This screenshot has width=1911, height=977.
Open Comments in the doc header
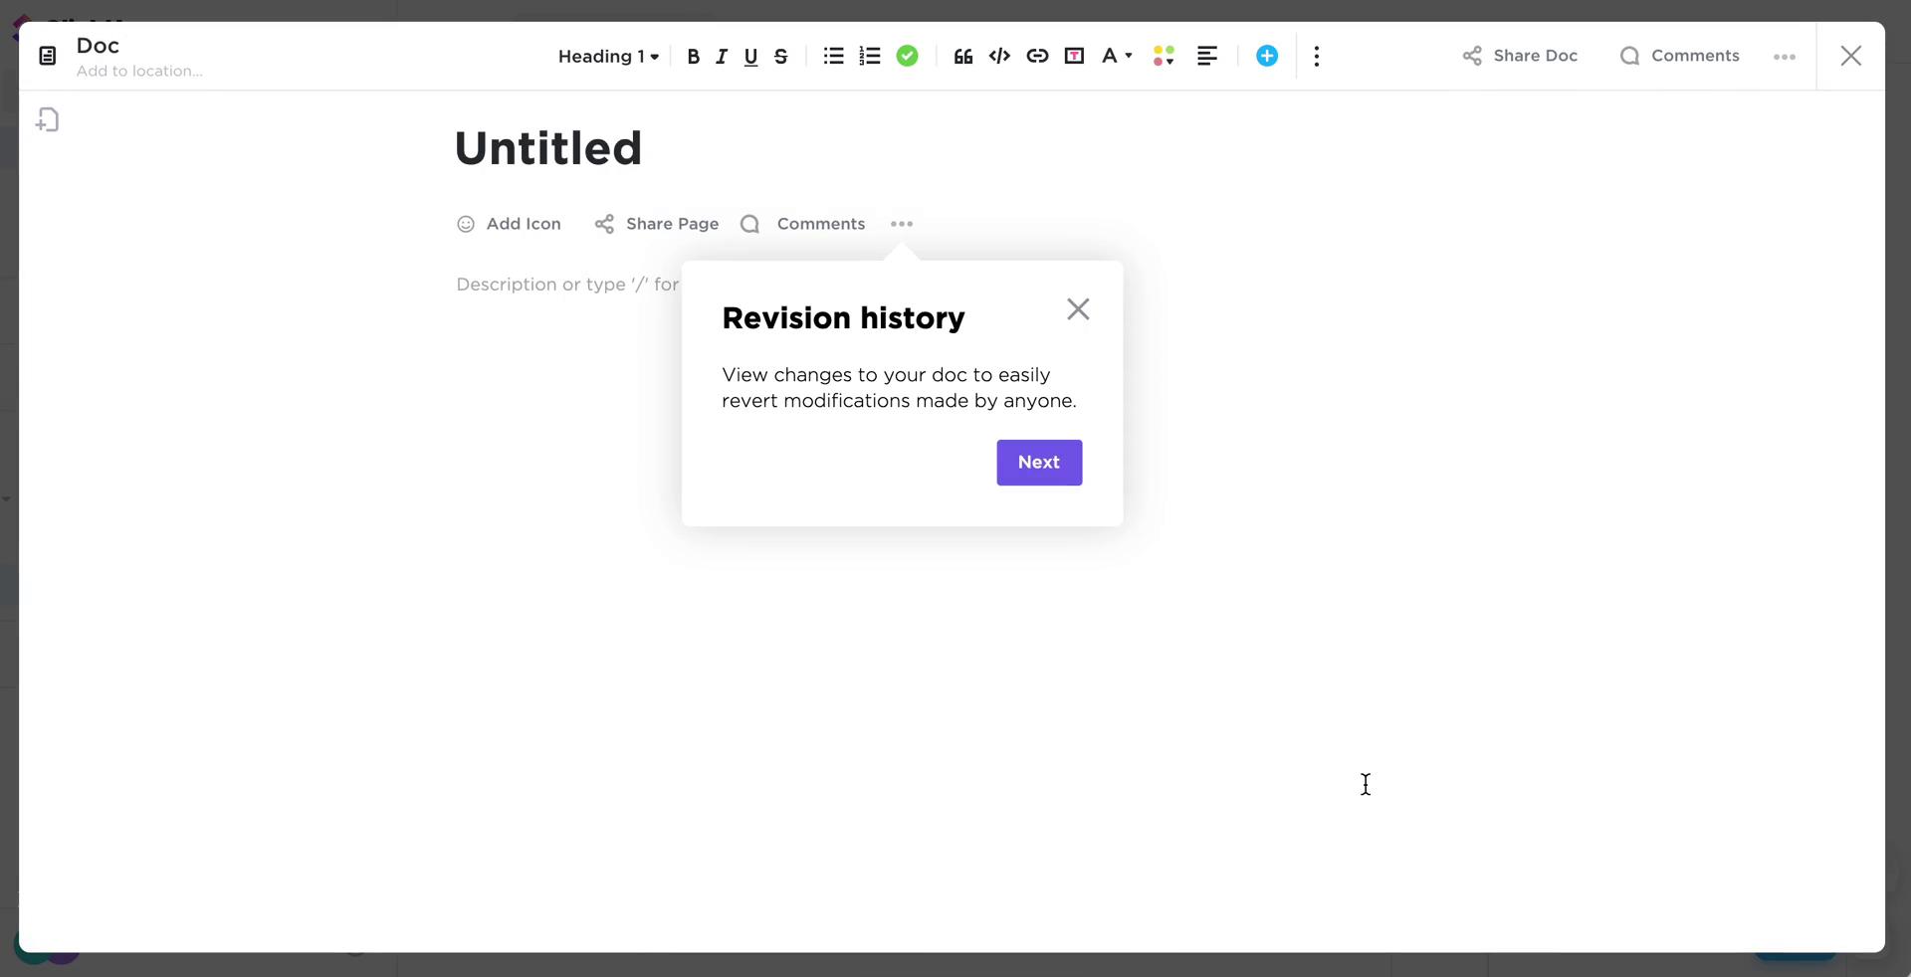point(1680,56)
